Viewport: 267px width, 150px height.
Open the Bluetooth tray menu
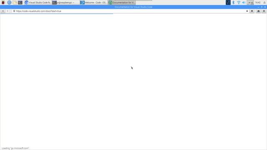234,2
